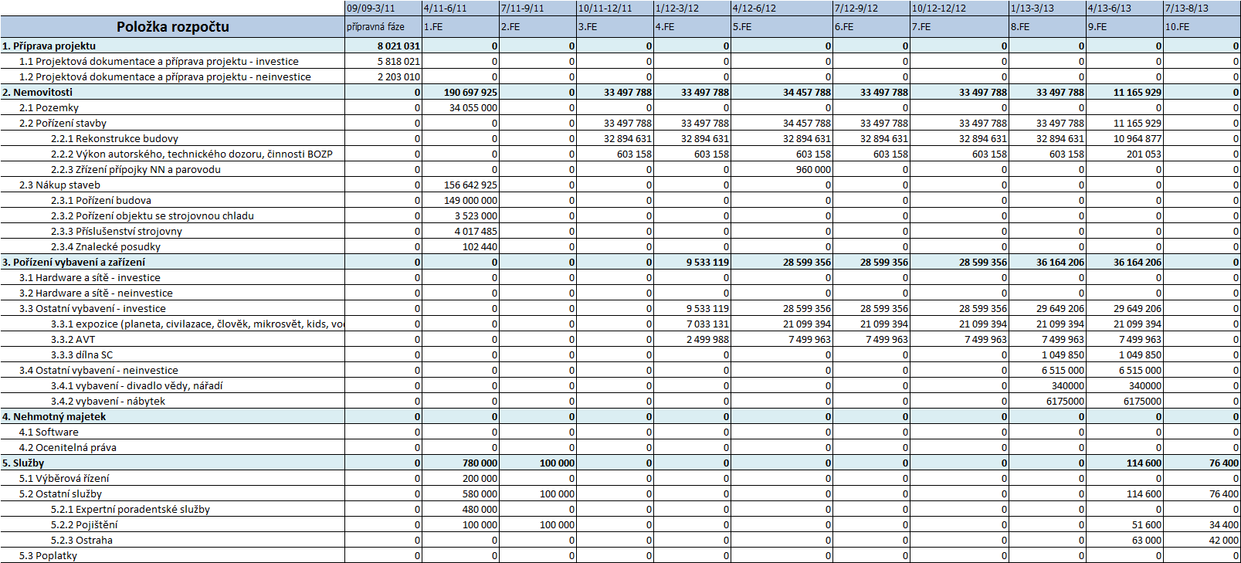Click '3.4.2 vybavení - nábytek' label
This screenshot has width=1241, height=563.
[x=108, y=401]
